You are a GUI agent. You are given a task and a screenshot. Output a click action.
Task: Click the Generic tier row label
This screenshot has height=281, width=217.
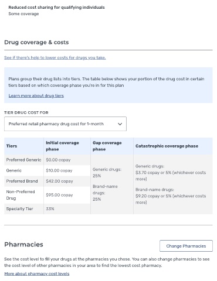pos(13,170)
